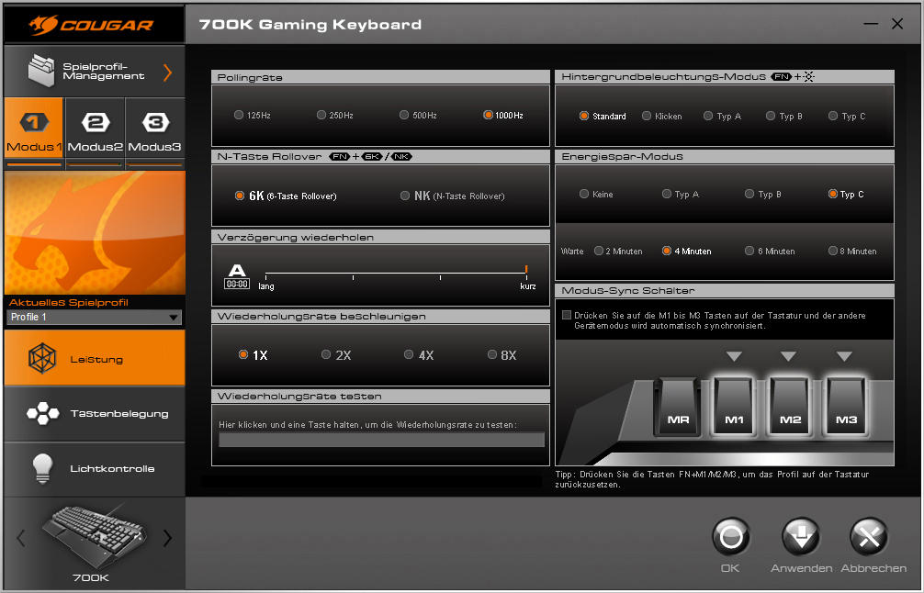
Task: Click the Wiederholungsrate test input field
Action: point(381,440)
